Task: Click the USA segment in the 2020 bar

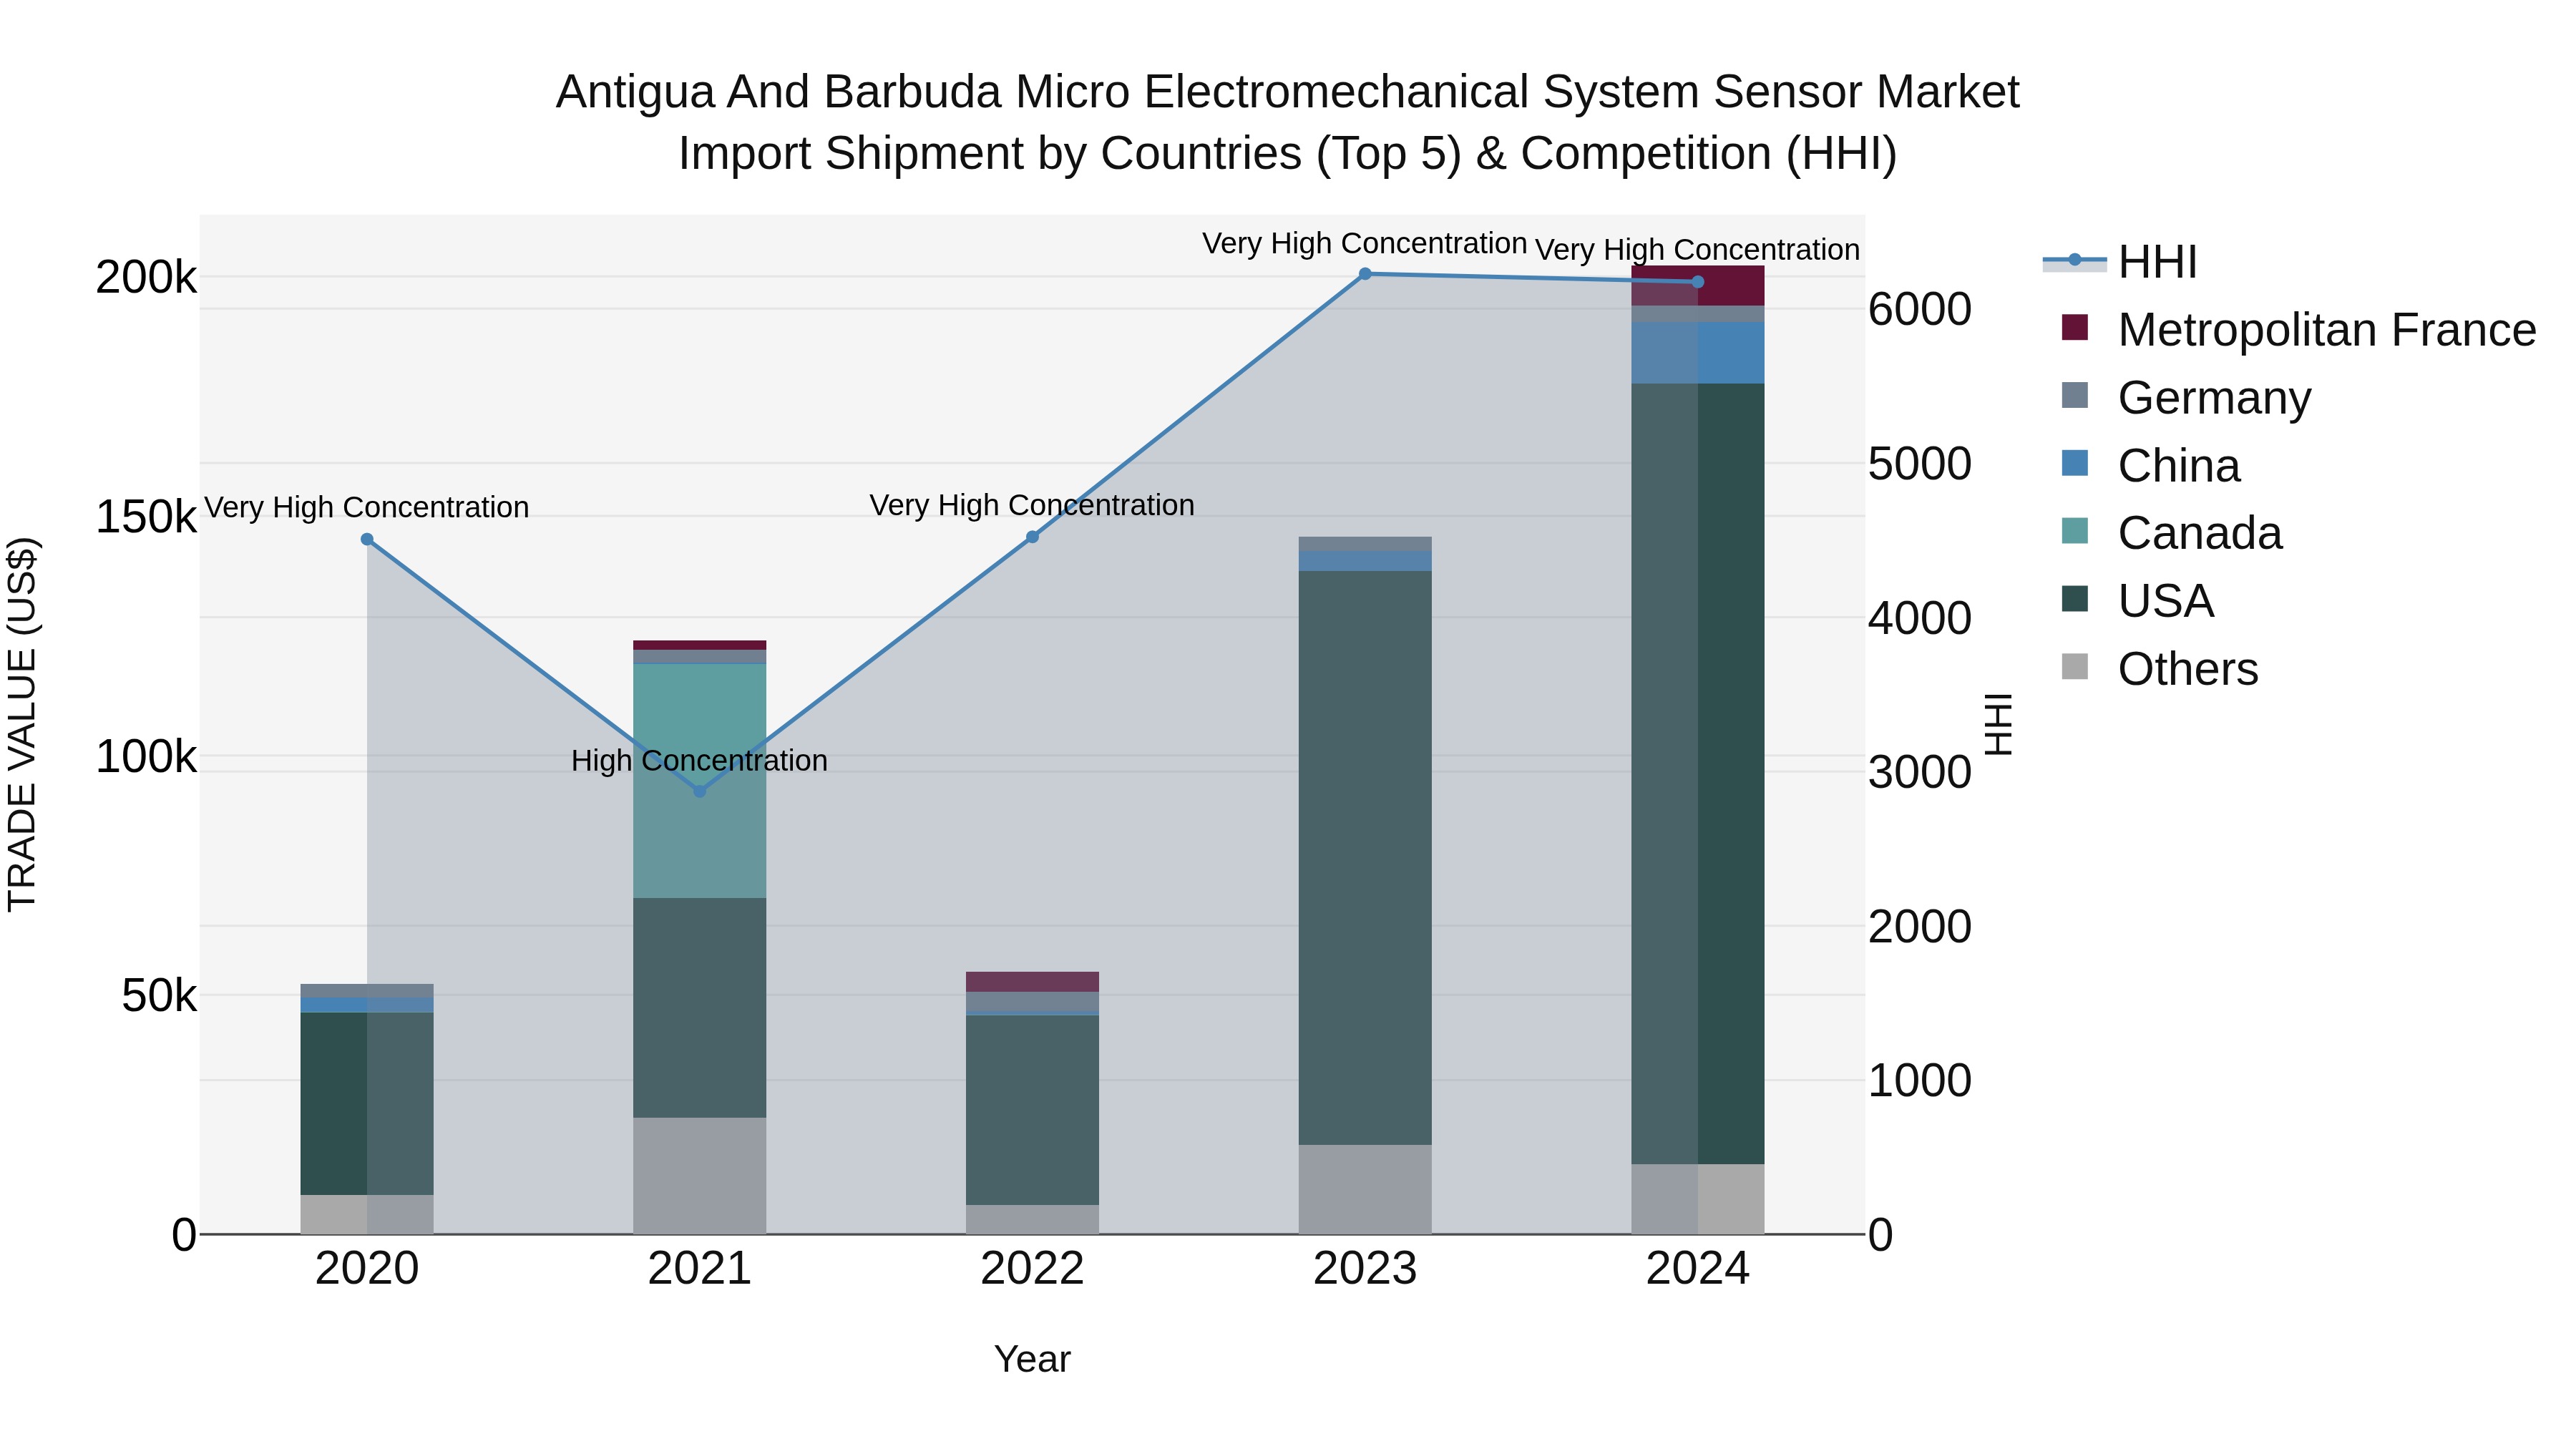Action: (x=367, y=1104)
